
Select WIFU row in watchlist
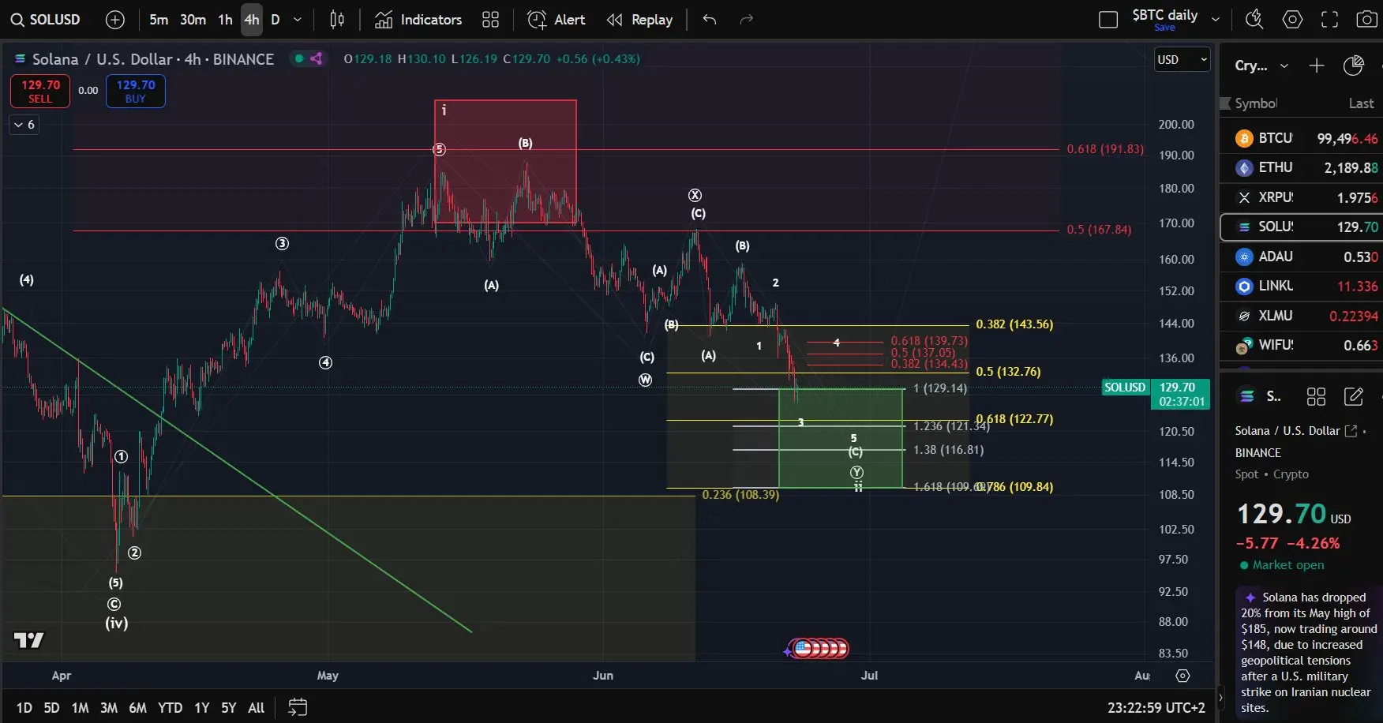pos(1302,345)
